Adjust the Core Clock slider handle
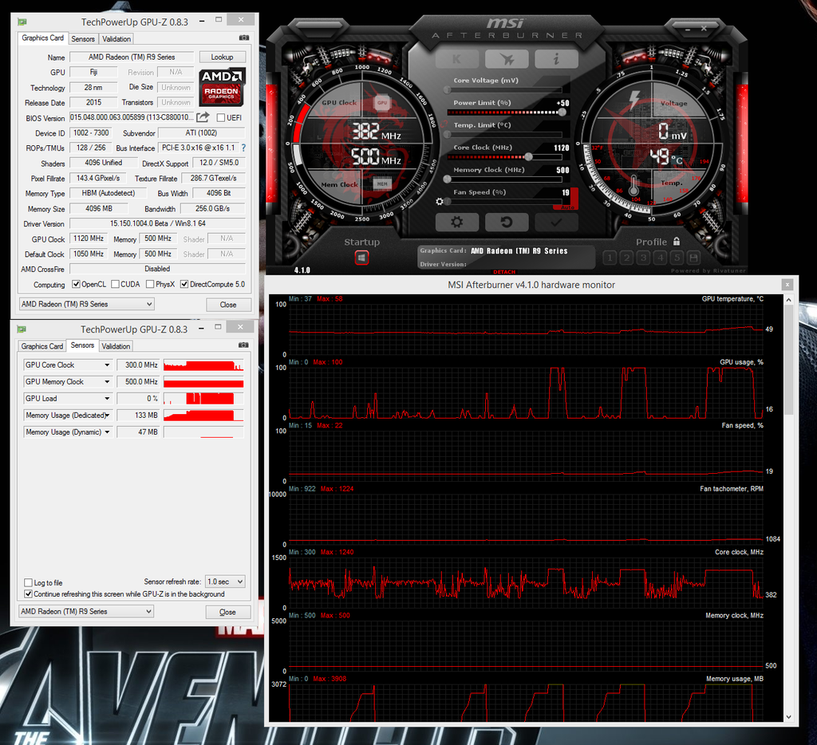The height and width of the screenshot is (745, 817). click(x=528, y=157)
